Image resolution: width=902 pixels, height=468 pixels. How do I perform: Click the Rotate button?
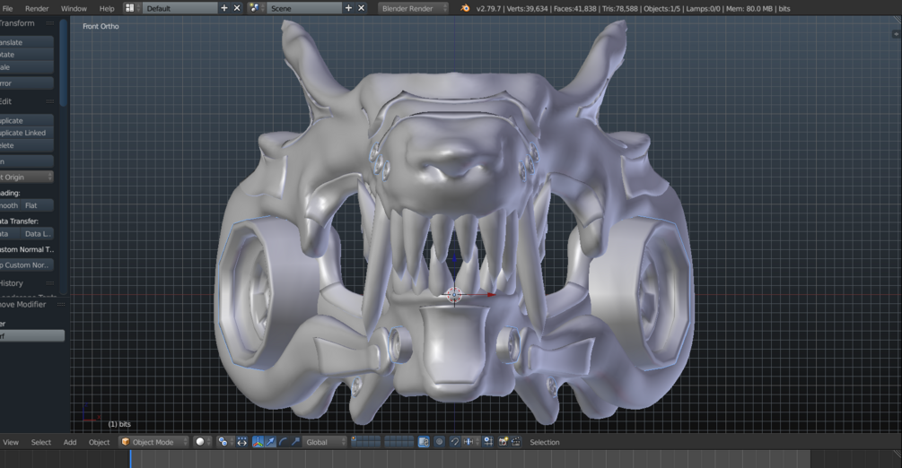(x=26, y=55)
